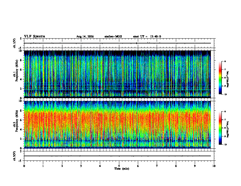Click the ch.3(V) waveform panel label
Viewport: 241px width, 186px height.
coord(15,156)
